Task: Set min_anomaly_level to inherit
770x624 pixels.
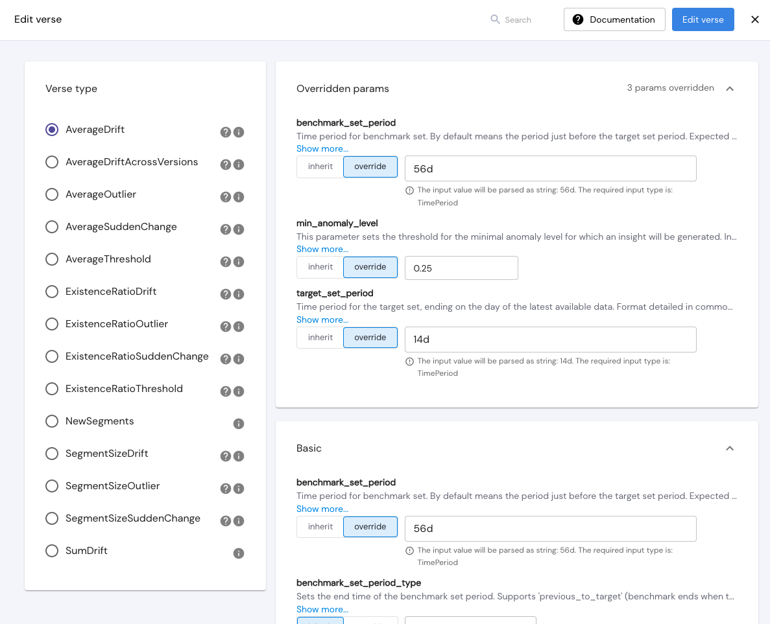Action: (320, 267)
